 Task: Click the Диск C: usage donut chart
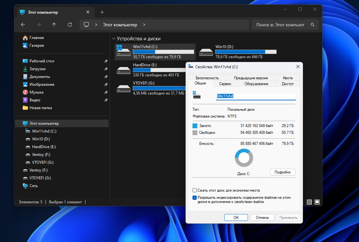(244, 158)
